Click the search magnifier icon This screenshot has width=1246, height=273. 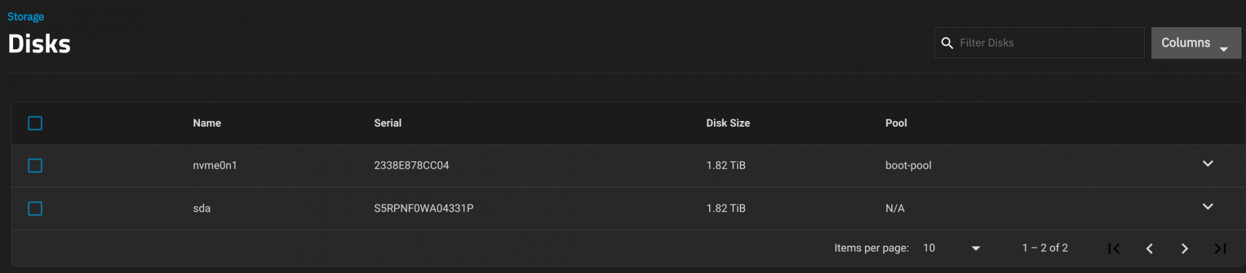pos(947,43)
